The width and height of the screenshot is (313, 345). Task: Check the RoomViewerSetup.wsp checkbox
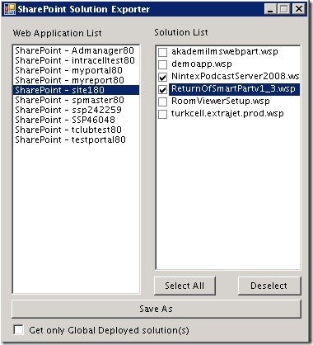tap(163, 102)
